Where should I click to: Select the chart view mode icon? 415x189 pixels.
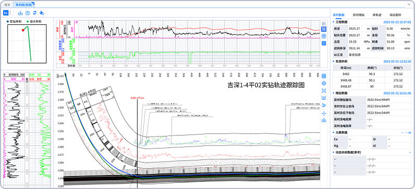pyautogui.click(x=6, y=12)
